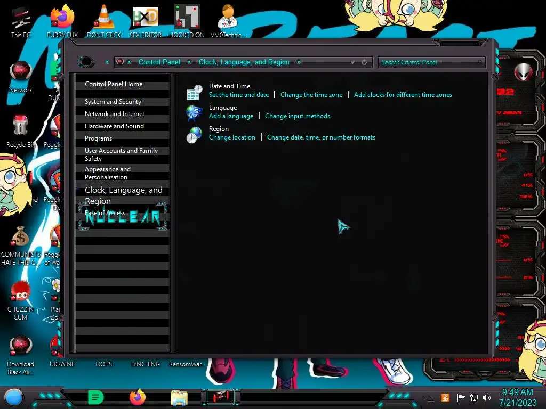This screenshot has width=546, height=409.
Task: Open the Date and Time heading
Action: tap(229, 86)
